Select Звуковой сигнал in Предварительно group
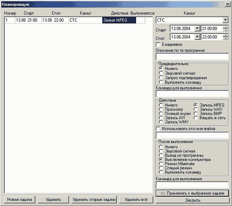This screenshot has width=232, height=206. click(x=161, y=73)
